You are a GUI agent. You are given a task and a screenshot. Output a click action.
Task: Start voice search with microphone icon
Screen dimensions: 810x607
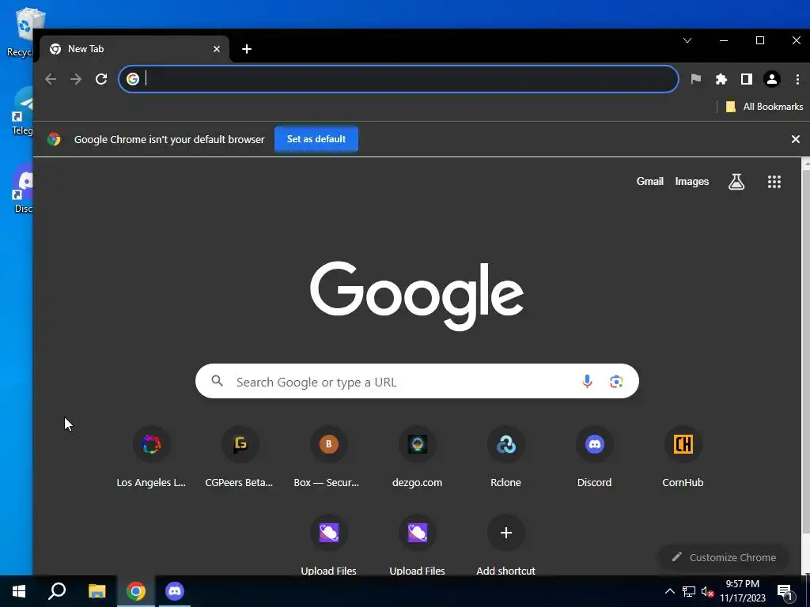(x=587, y=382)
